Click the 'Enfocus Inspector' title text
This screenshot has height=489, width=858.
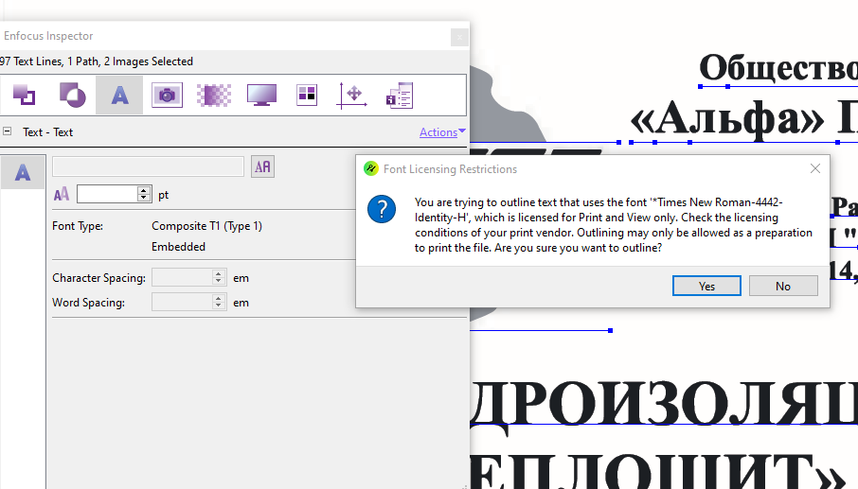(x=48, y=36)
